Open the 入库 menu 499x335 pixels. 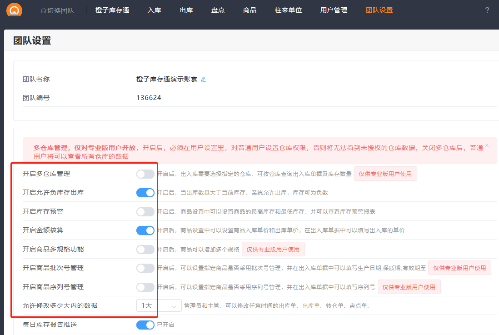[x=155, y=10]
